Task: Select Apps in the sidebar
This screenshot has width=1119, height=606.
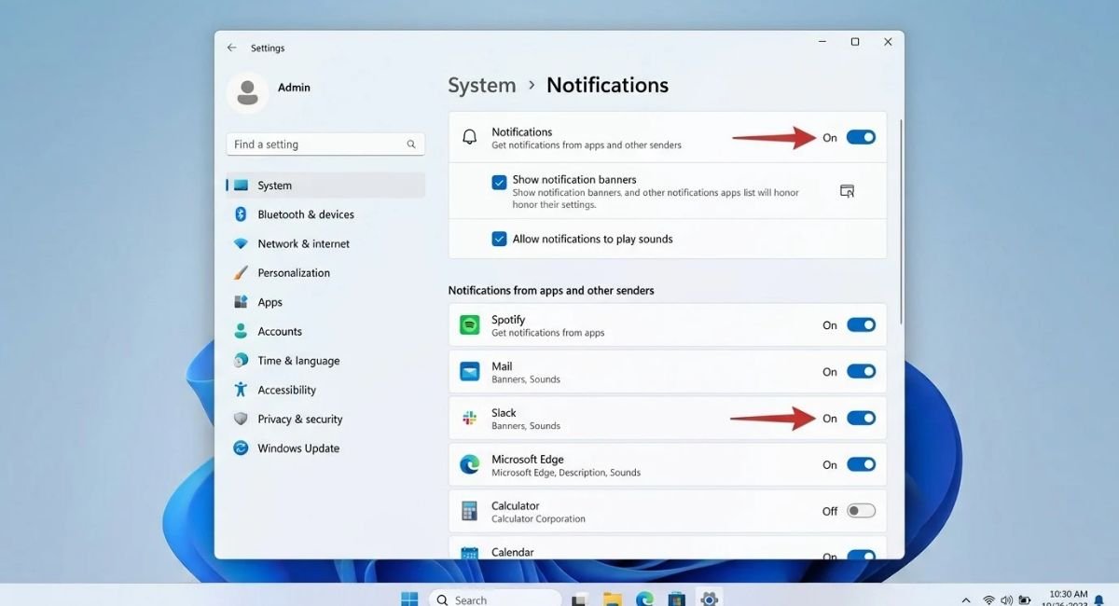Action: [x=325, y=302]
